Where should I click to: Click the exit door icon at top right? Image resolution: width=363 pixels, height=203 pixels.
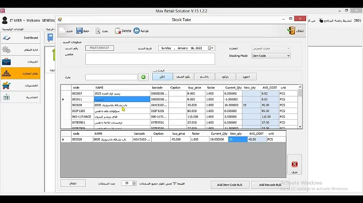(291, 31)
